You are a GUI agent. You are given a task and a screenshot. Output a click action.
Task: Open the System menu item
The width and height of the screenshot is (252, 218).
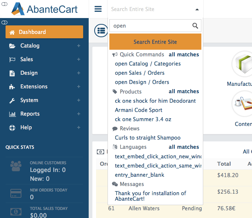point(44,100)
